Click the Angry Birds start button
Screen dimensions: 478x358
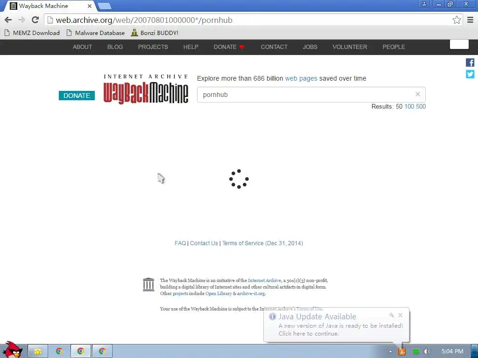[12, 350]
